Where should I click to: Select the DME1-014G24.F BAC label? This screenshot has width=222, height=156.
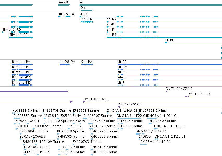[x=179, y=89]
